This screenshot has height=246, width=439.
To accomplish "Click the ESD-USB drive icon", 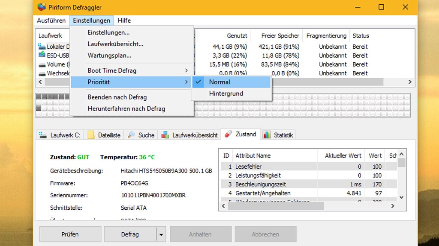I will tap(42, 55).
